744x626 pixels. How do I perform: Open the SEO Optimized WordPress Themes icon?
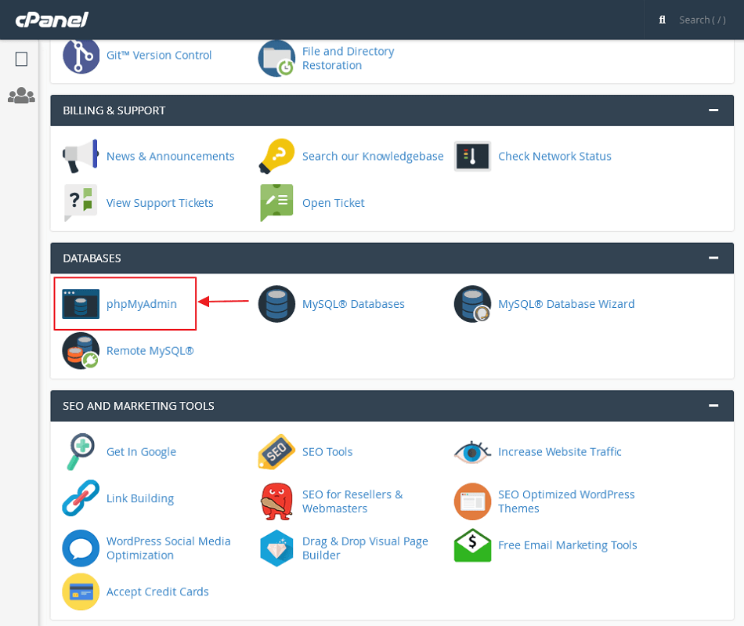point(472,501)
